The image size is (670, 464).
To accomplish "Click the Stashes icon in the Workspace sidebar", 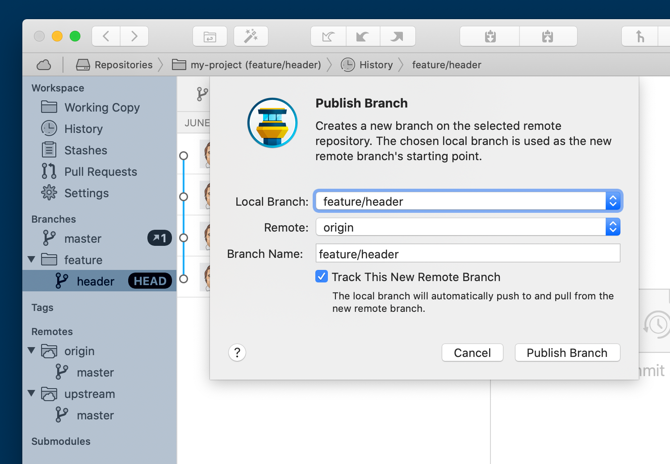I will 49,150.
